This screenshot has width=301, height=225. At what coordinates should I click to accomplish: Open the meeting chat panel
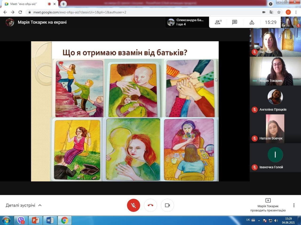pos(235,22)
